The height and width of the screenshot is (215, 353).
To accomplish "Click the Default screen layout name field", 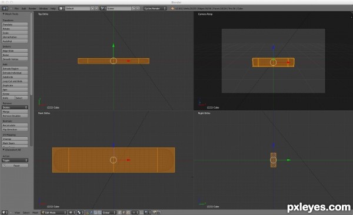I will click(78, 8).
